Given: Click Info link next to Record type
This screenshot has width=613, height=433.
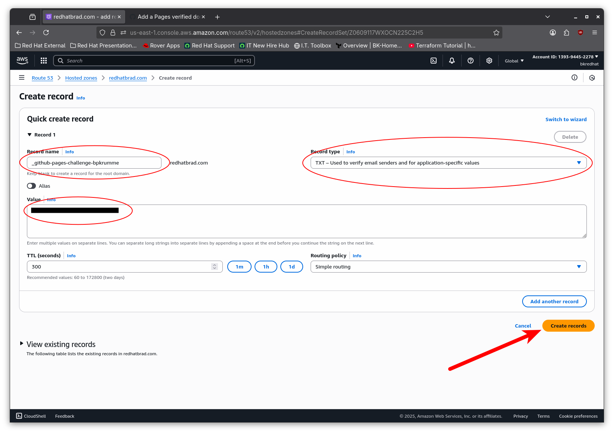Looking at the screenshot, I should click(351, 152).
